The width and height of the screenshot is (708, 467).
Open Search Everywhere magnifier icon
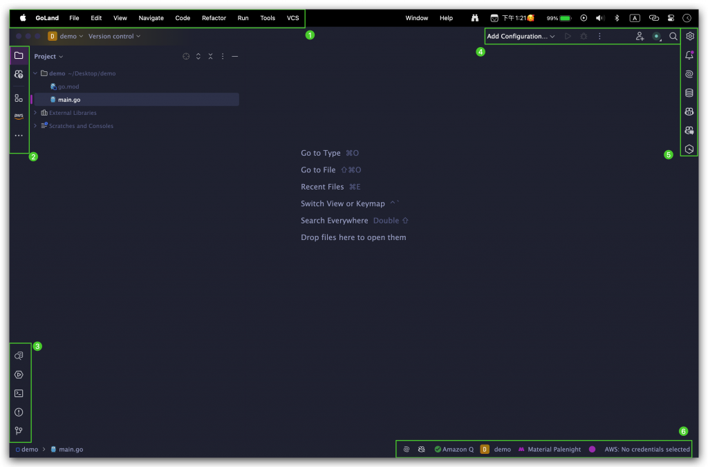pyautogui.click(x=673, y=36)
